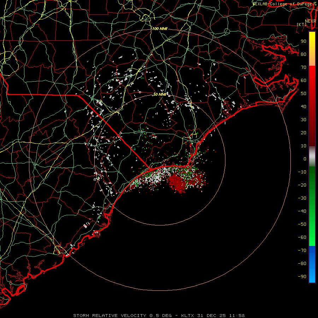
Task: Select the -20 label on scale
Action: [x=302, y=185]
